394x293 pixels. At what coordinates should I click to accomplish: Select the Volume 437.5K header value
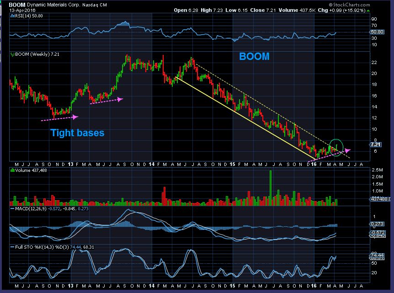tap(297, 11)
